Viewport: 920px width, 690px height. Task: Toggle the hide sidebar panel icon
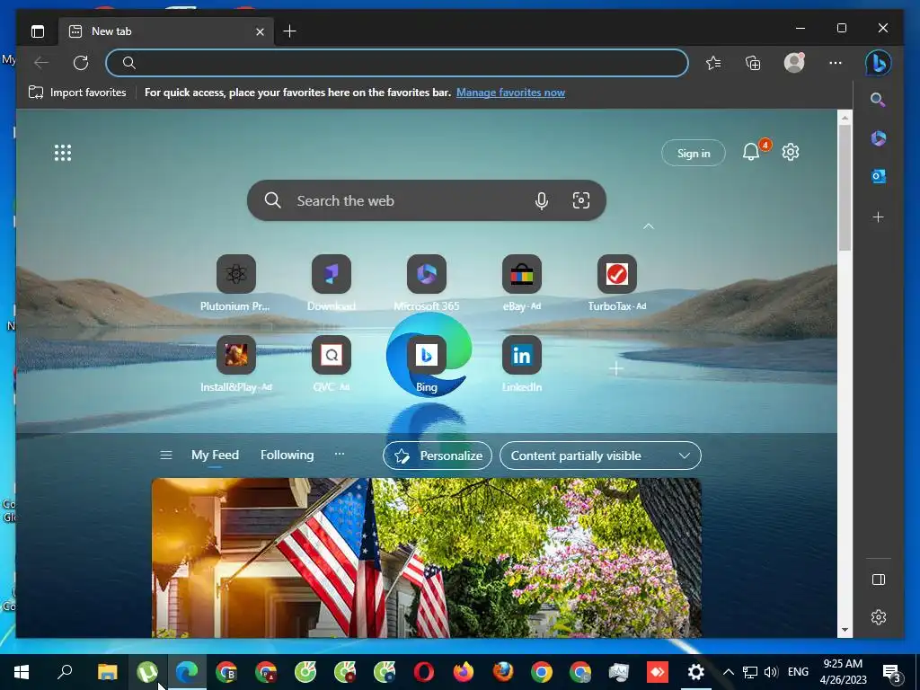click(x=879, y=579)
